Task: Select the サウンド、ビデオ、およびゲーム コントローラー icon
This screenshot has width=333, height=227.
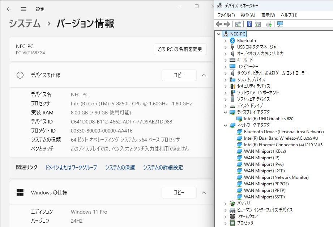Action: point(232,73)
